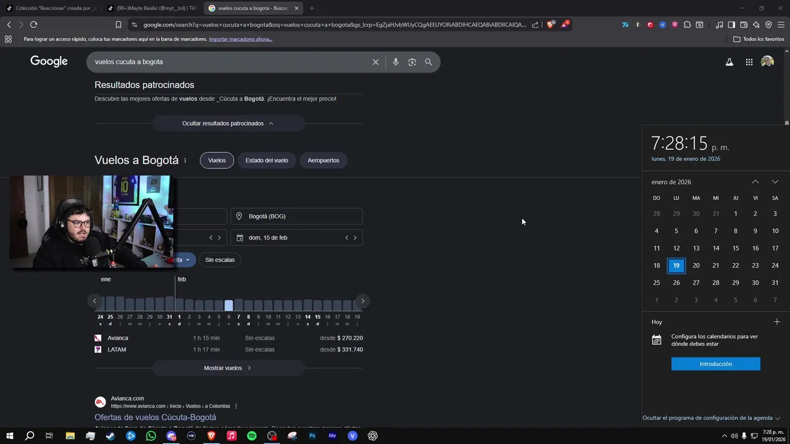
Task: Switch to the Colección Reaccionar tab
Action: (52, 8)
